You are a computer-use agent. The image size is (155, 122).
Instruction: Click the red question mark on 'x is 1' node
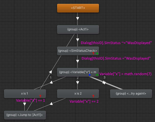pos(40,96)
